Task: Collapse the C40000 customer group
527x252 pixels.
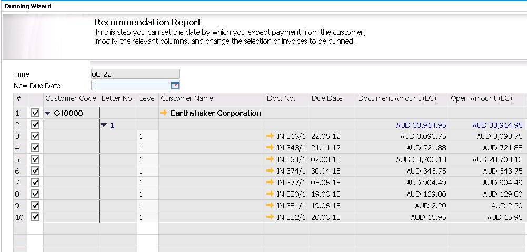Action: [48, 113]
